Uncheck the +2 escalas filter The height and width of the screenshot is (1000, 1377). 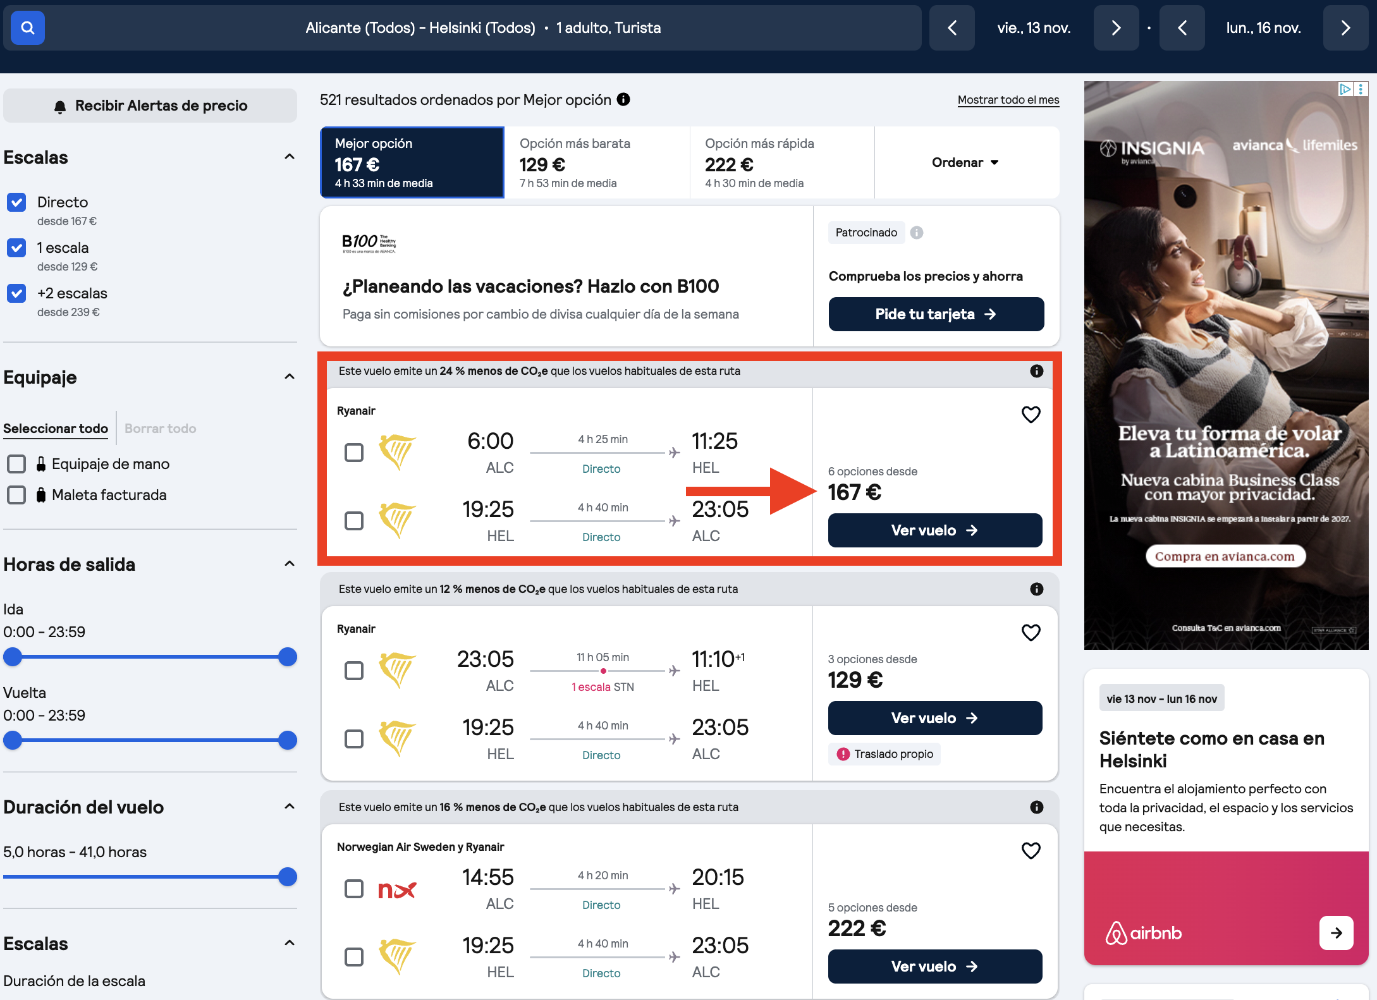(16, 293)
